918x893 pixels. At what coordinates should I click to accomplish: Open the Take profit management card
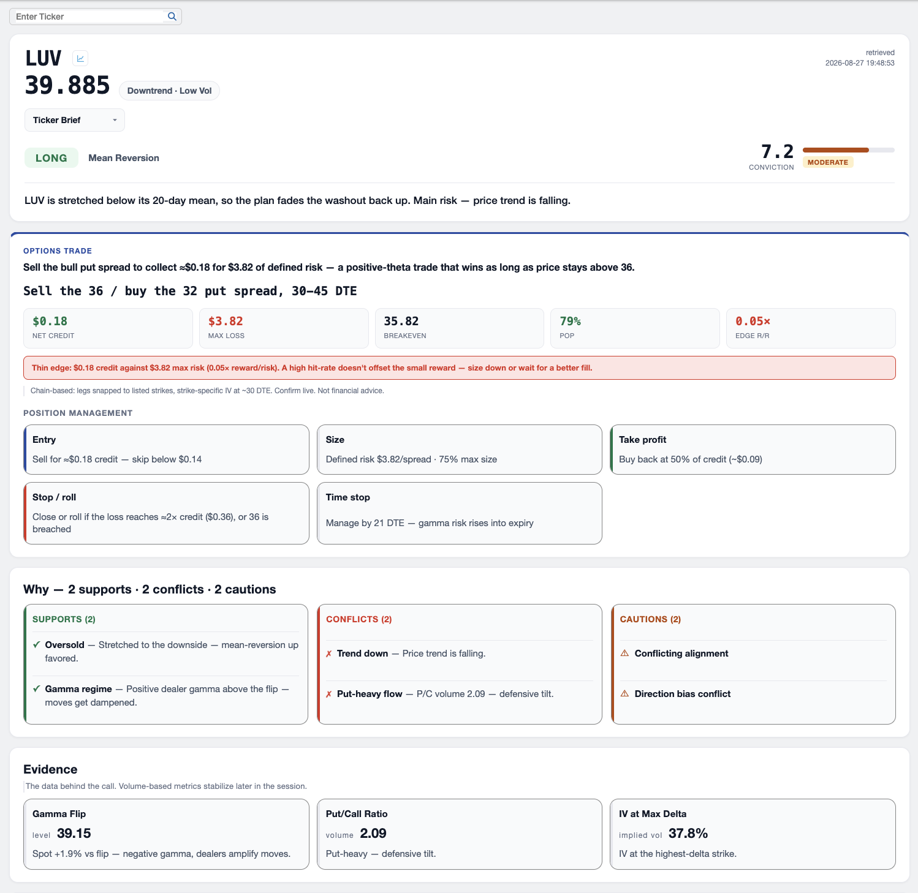tap(753, 450)
